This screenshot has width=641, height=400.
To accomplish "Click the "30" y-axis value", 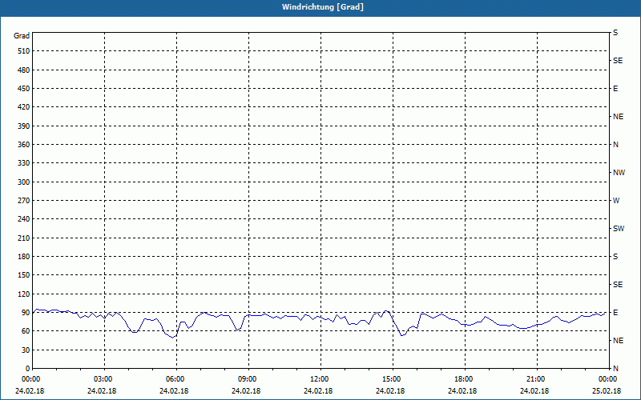I will tap(26, 350).
